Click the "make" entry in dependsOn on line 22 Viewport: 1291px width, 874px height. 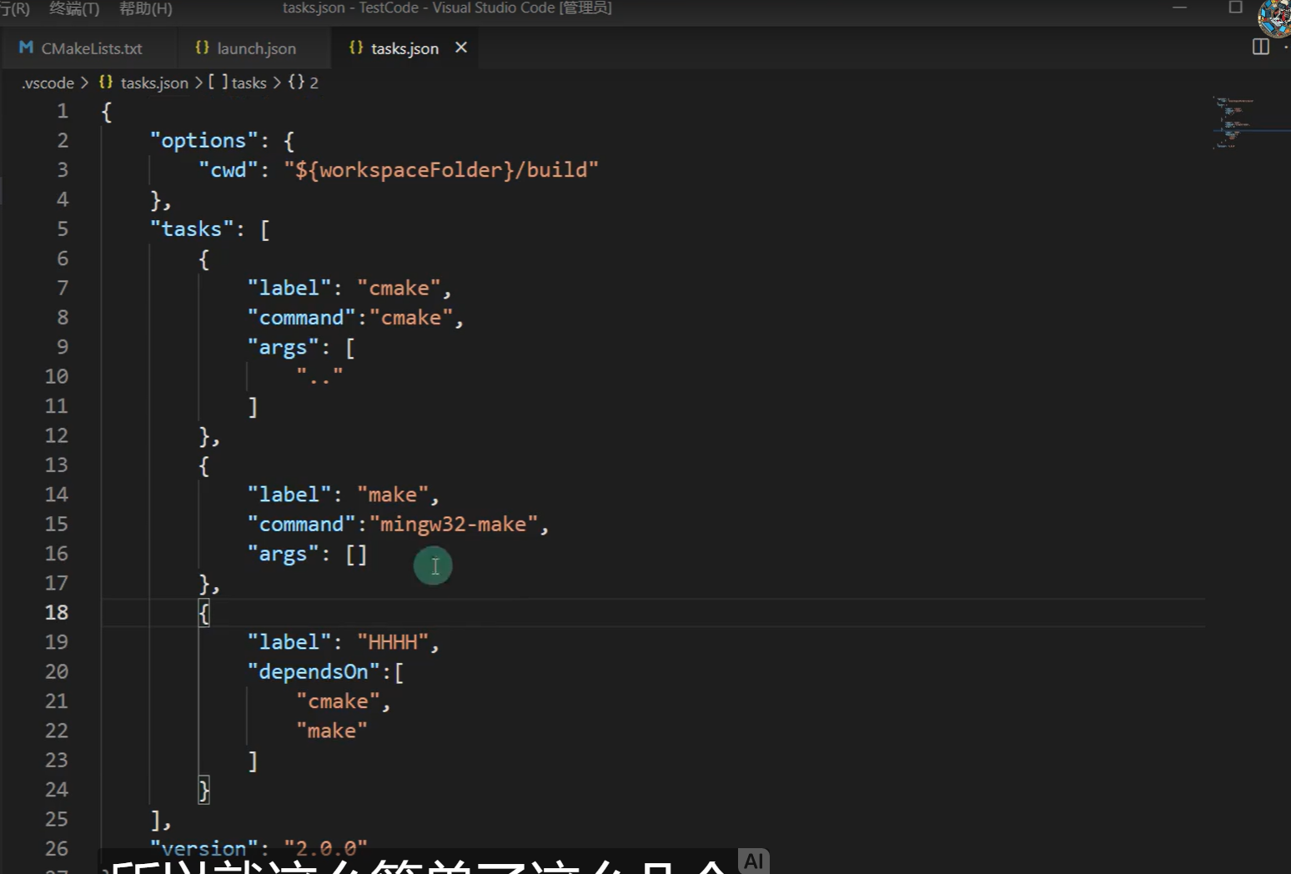tap(332, 731)
